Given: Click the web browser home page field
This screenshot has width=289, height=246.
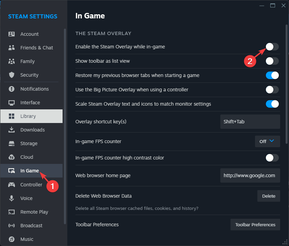Looking at the screenshot, I should [x=250, y=175].
